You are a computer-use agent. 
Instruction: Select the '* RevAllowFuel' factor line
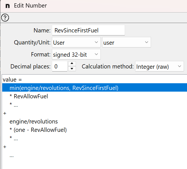(28, 97)
